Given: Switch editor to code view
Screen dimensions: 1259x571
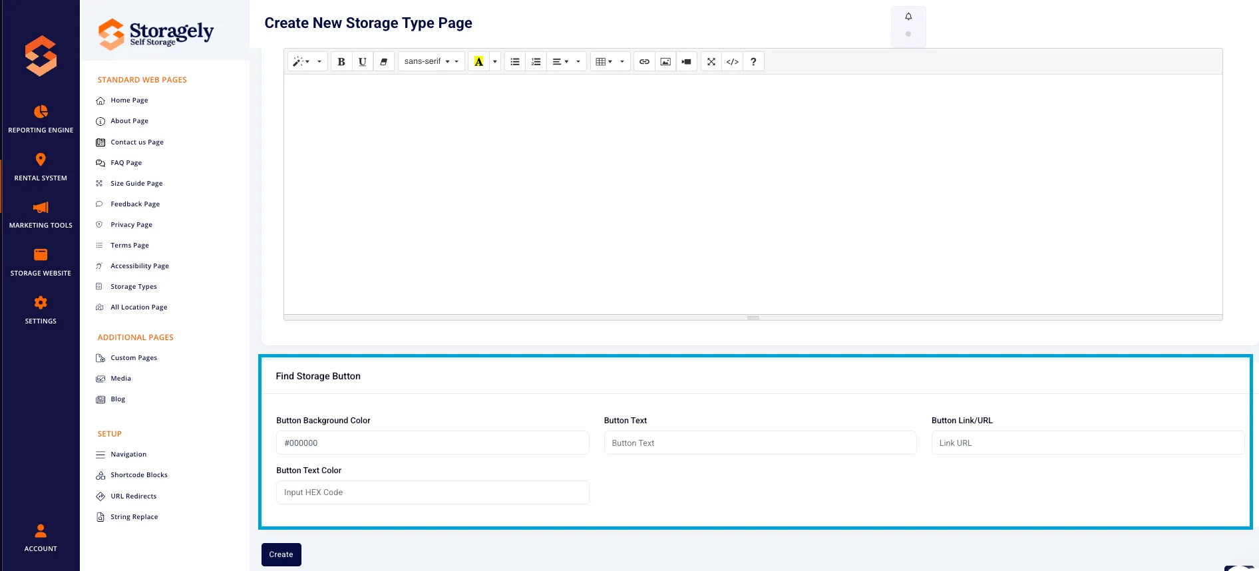Looking at the screenshot, I should coord(733,62).
